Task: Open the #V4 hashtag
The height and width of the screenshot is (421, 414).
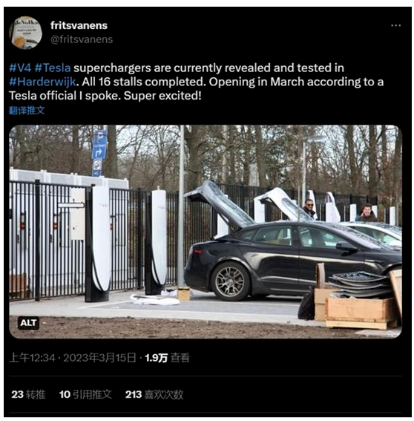Action: click(20, 68)
